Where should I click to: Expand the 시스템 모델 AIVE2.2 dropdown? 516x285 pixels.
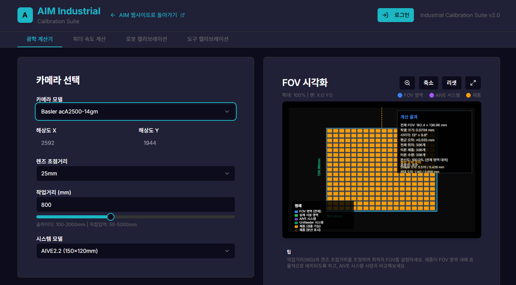tap(135, 251)
